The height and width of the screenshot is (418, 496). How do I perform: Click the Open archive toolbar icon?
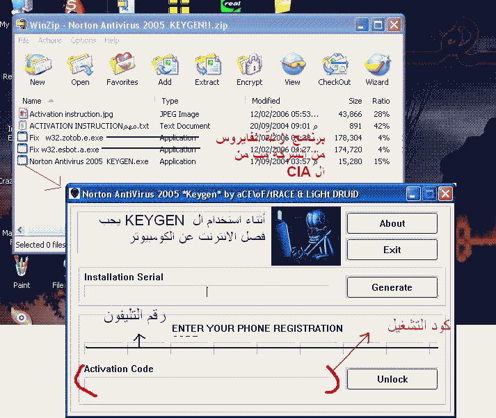(x=80, y=70)
